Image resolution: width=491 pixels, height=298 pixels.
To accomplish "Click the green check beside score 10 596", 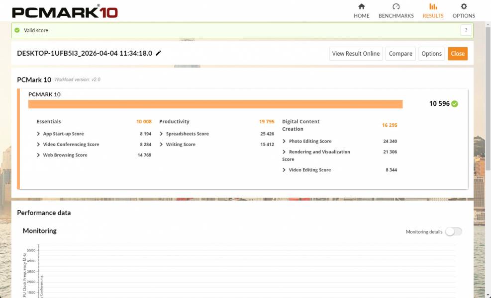I will (x=455, y=104).
